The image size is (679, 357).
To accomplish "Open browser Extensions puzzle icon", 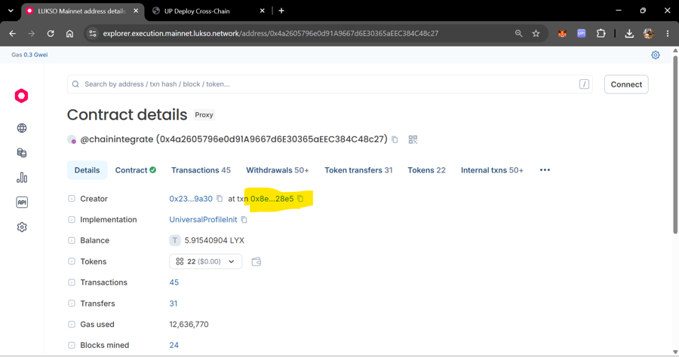I will click(601, 33).
